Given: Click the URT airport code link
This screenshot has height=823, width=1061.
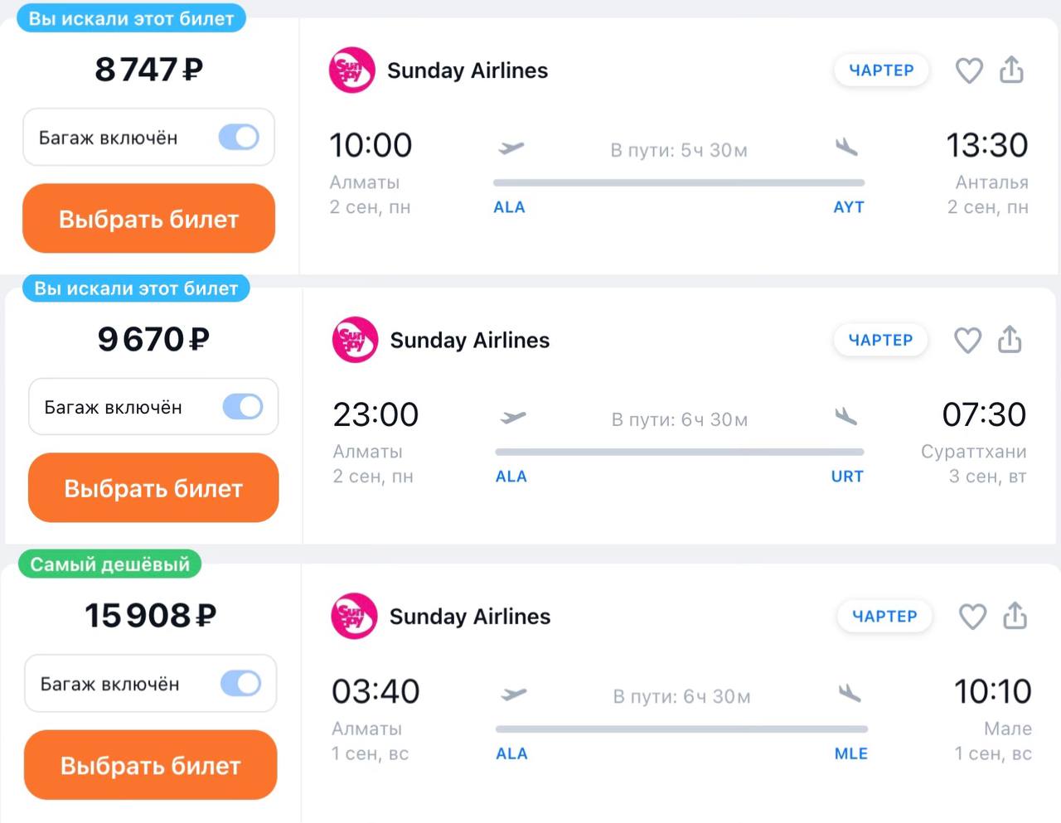Looking at the screenshot, I should 847,477.
